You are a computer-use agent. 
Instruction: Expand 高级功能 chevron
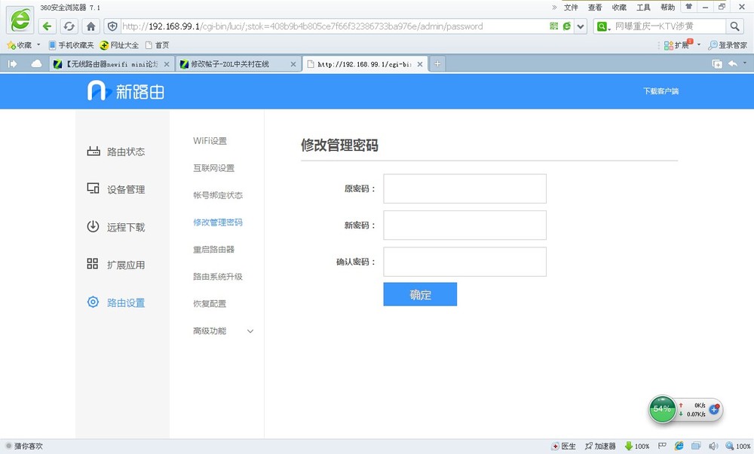pyautogui.click(x=250, y=331)
